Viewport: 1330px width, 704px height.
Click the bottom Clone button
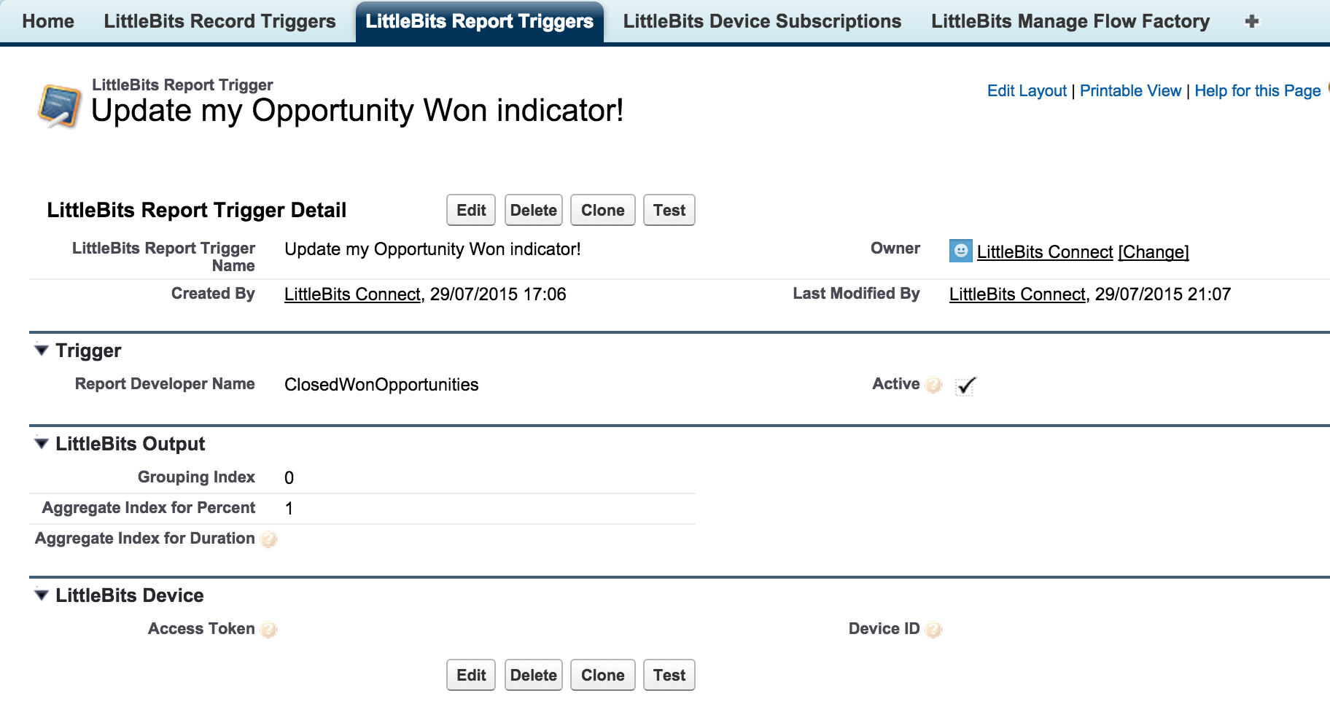coord(602,675)
